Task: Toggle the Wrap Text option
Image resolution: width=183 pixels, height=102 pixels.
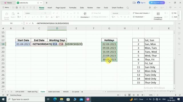Action: pos(96,13)
